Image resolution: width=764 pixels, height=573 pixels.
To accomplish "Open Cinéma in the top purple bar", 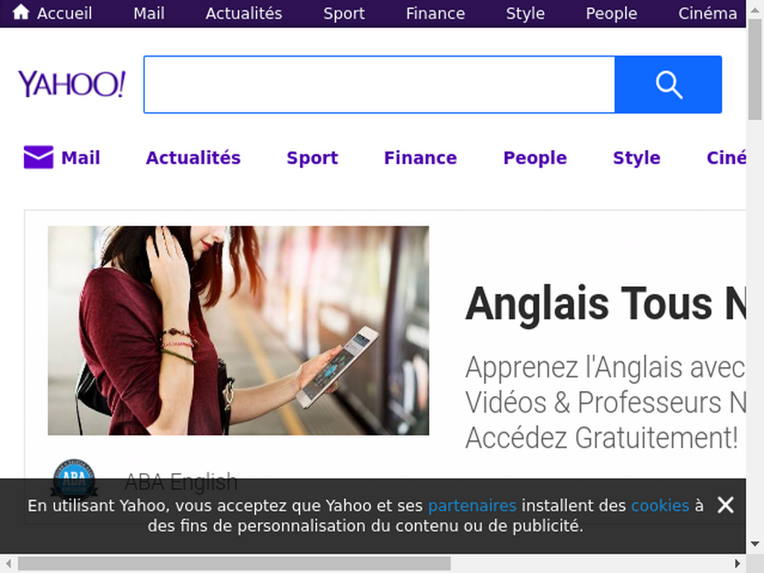I will point(707,13).
